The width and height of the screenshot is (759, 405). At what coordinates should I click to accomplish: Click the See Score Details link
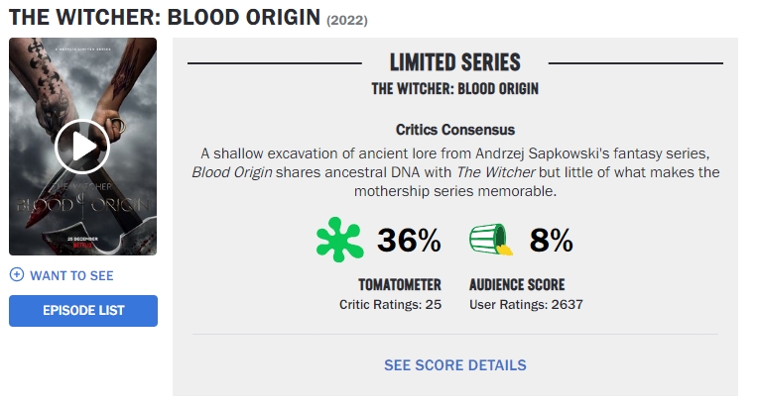pos(455,365)
